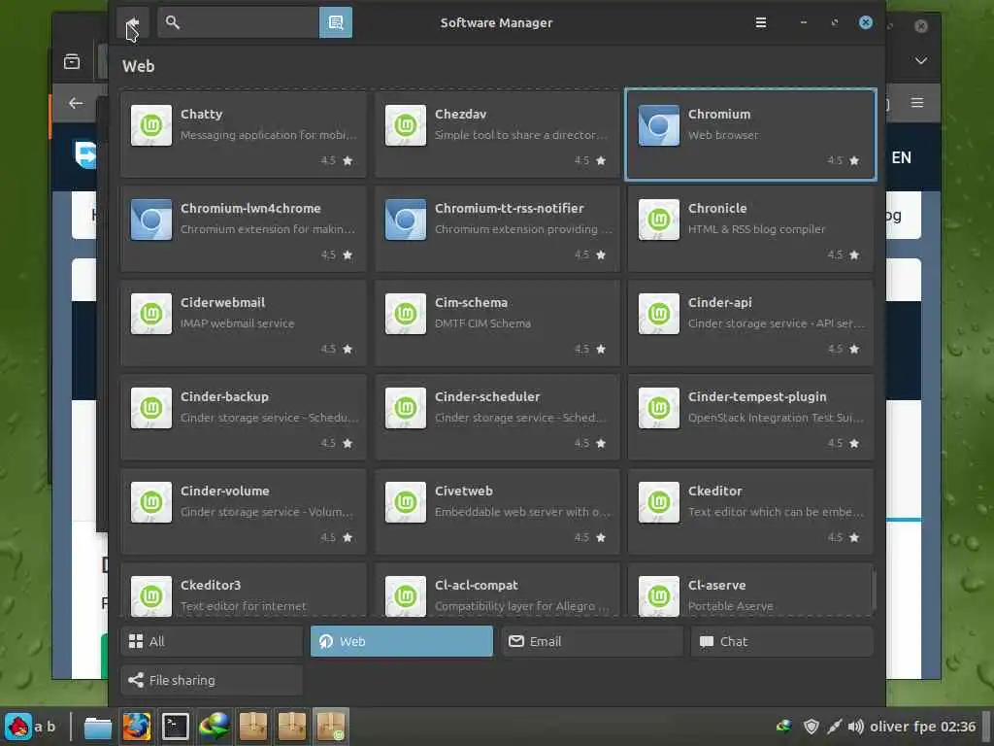
Task: Click the Civetweb package icon
Action: [x=406, y=502]
